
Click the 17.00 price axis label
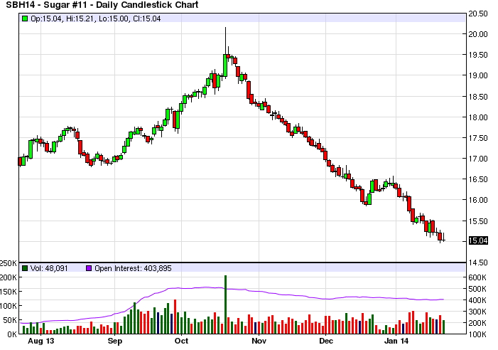click(x=478, y=159)
